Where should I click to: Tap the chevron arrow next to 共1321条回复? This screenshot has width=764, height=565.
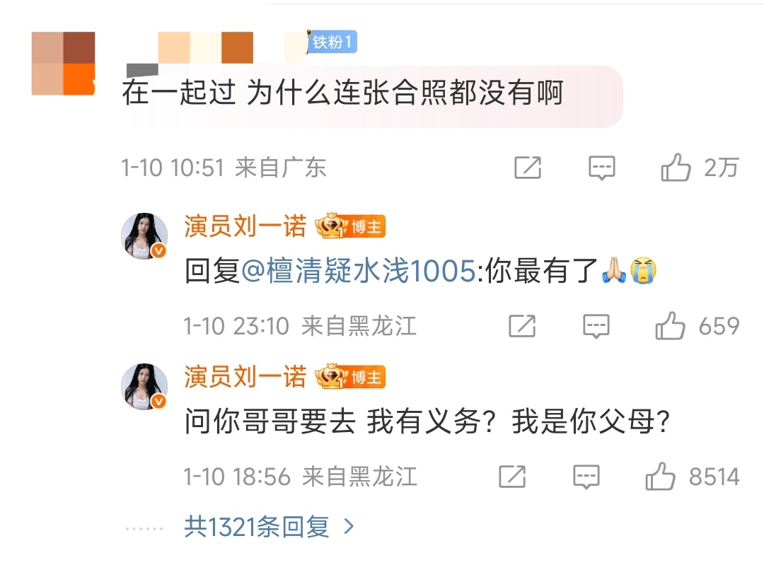(348, 527)
